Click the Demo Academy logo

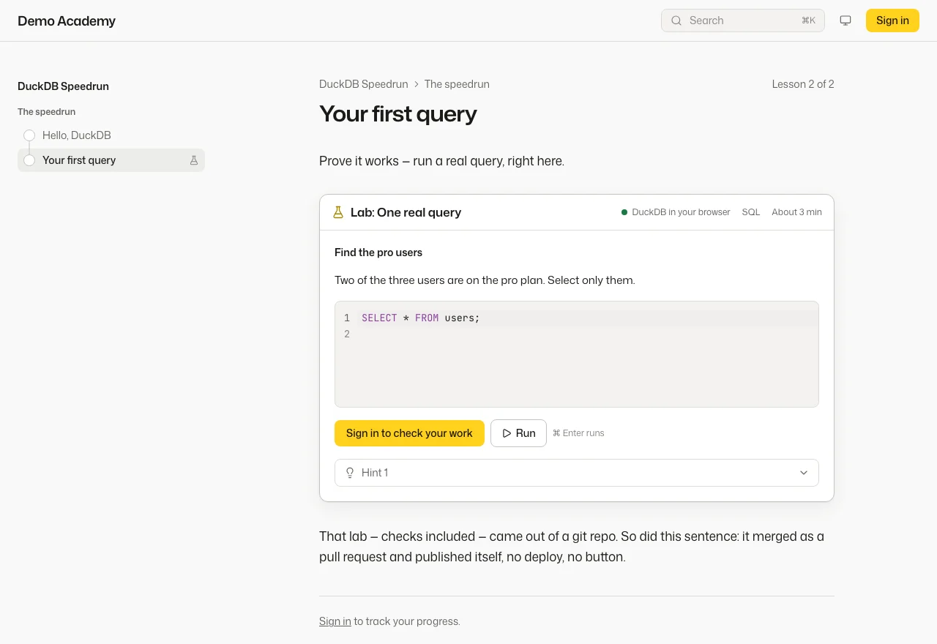click(x=67, y=20)
